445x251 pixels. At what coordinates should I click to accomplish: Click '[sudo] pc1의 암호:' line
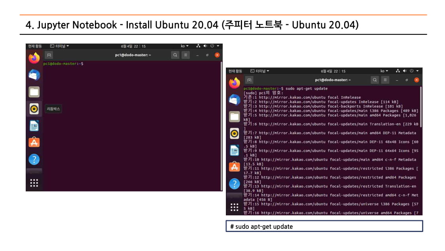263,93
